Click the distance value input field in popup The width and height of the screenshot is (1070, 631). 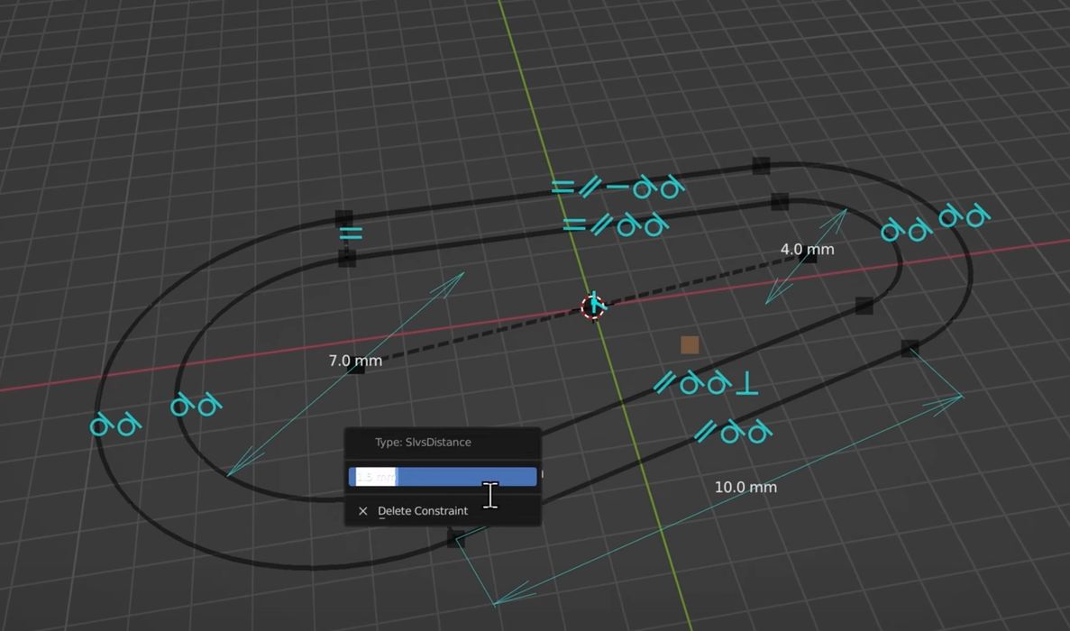click(442, 477)
